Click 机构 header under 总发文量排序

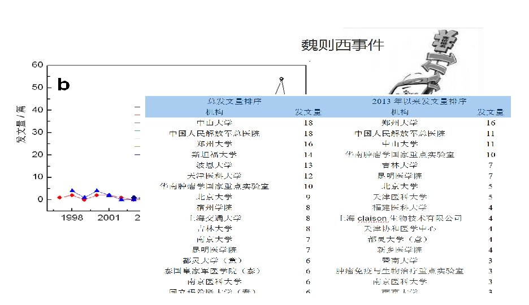pos(215,112)
